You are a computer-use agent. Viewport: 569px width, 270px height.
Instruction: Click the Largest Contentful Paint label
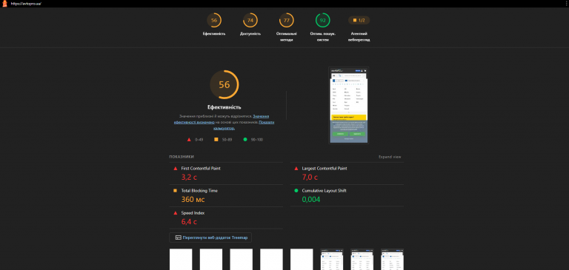pos(325,169)
